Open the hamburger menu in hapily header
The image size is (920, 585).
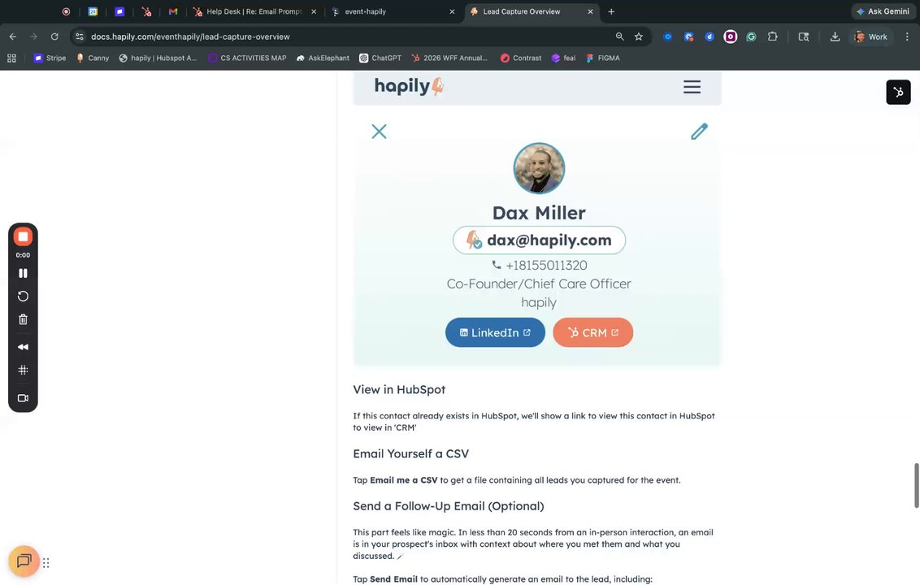(x=692, y=87)
